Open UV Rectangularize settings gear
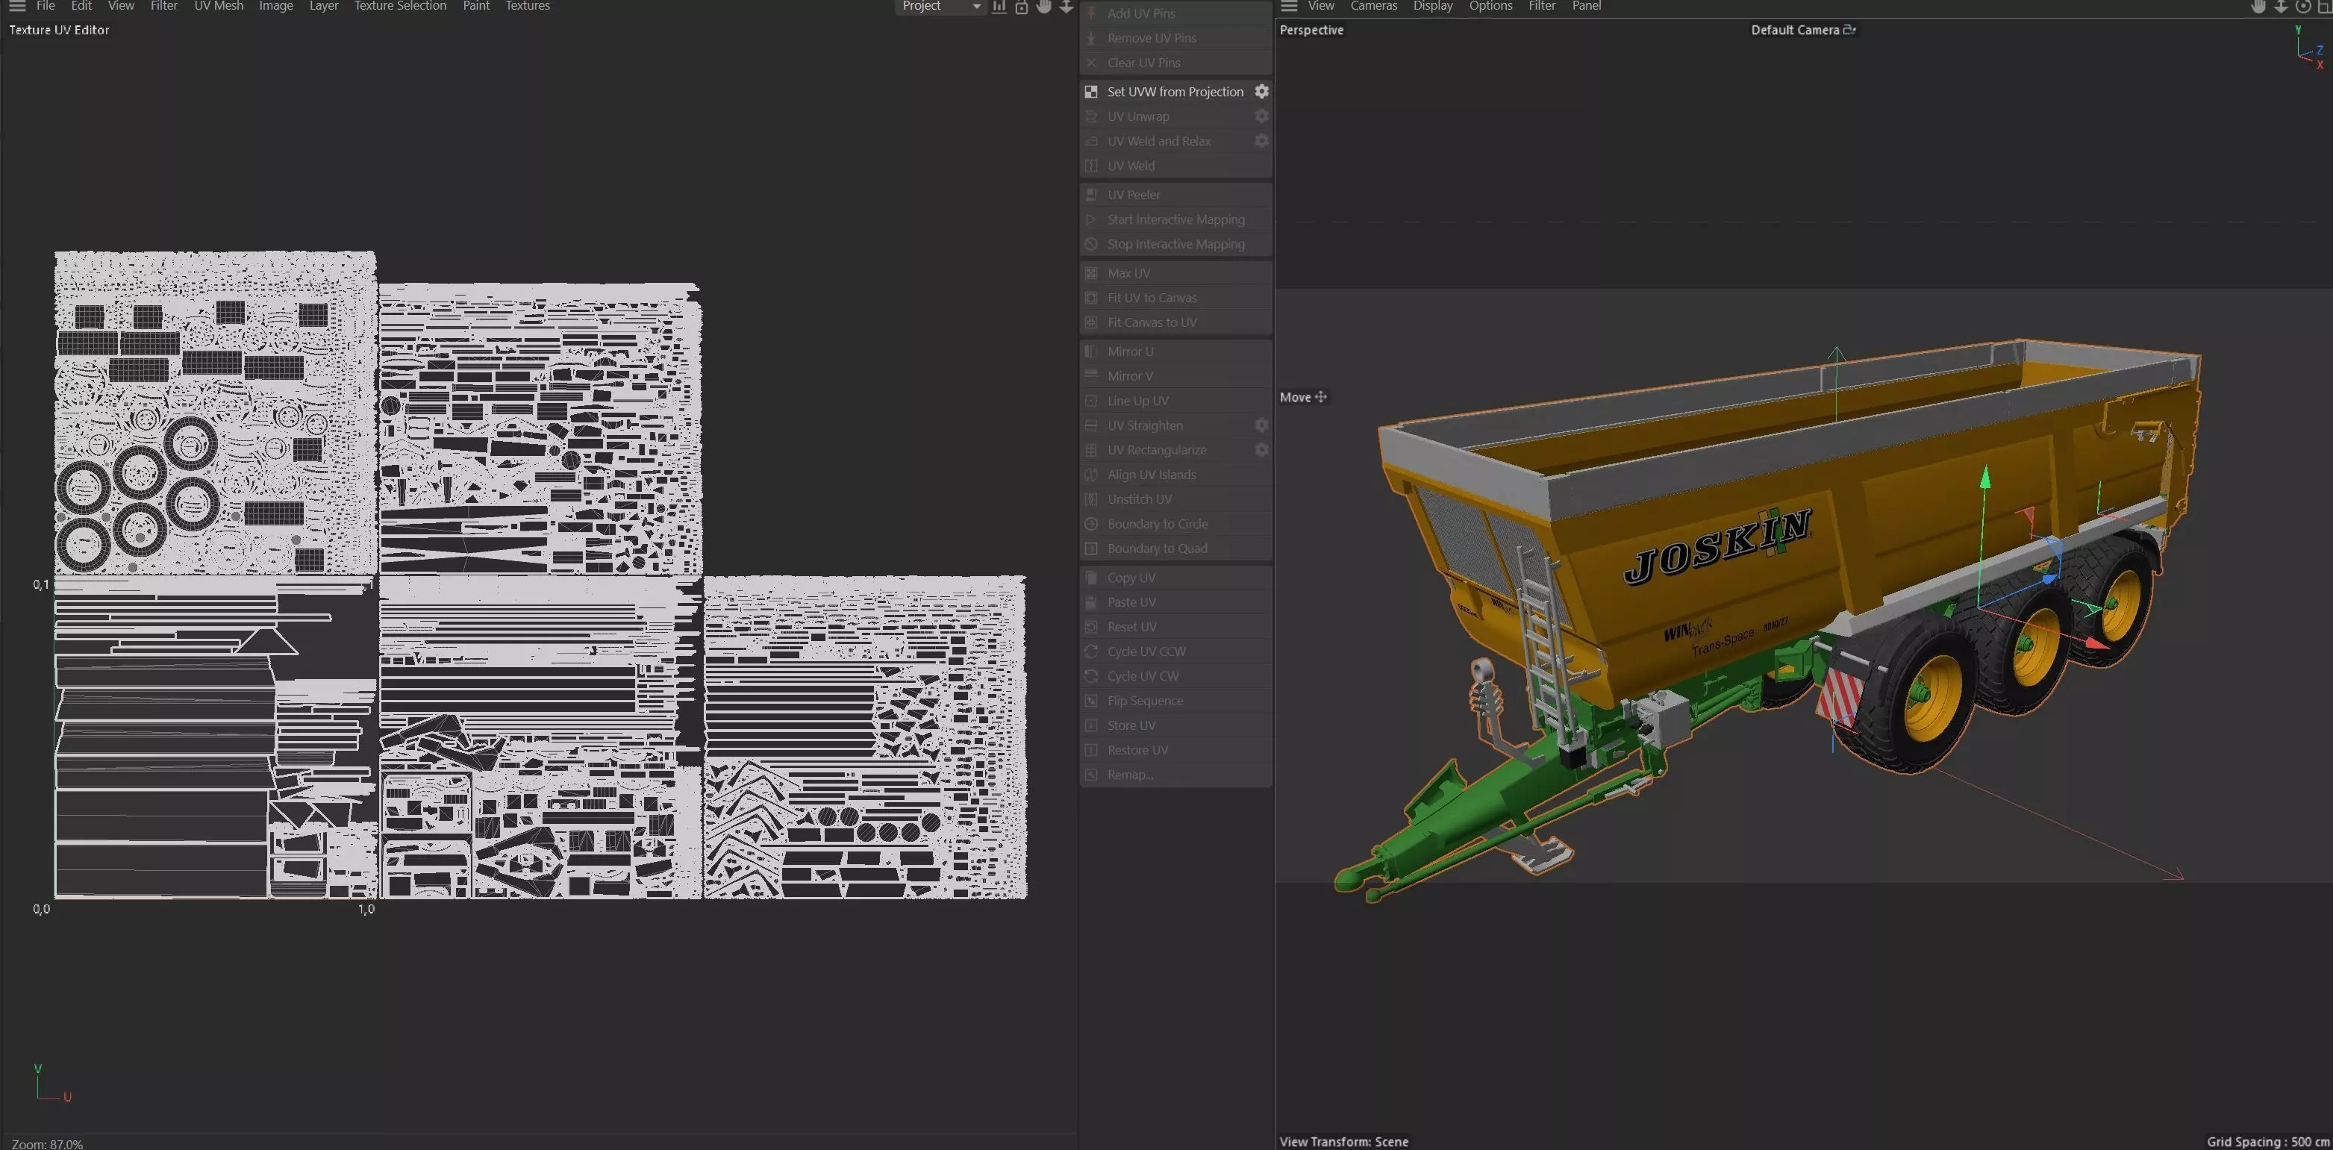The height and width of the screenshot is (1150, 2333). click(x=1261, y=449)
